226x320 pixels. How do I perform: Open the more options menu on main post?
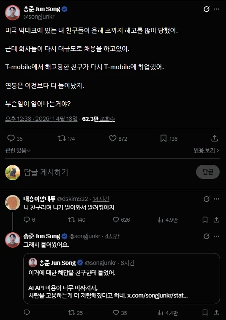tap(216, 9)
